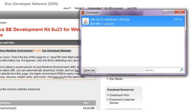Clear the Downloads list

(x=89, y=70)
